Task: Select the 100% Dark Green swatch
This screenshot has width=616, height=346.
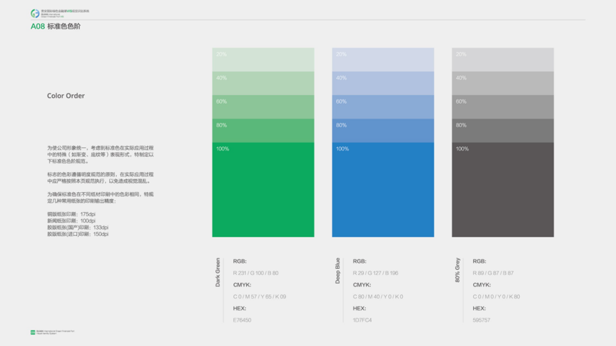Action: click(x=263, y=190)
